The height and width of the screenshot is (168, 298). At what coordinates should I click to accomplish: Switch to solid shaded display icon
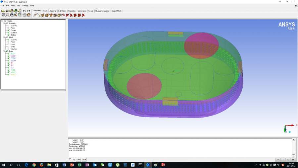tap(28, 15)
